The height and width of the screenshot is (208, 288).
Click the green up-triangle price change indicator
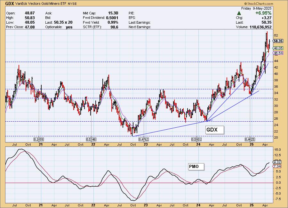coord(239,13)
